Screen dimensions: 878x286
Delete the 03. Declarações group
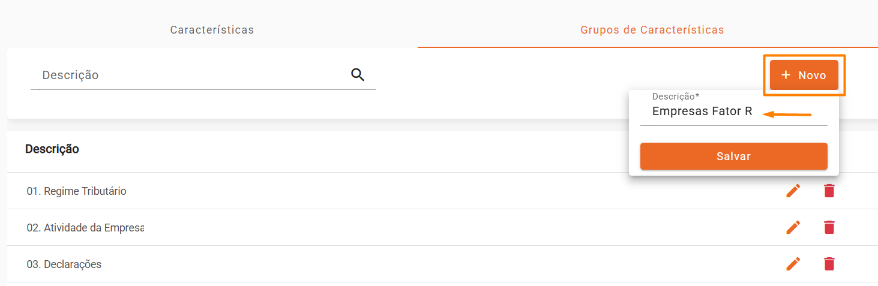(829, 264)
